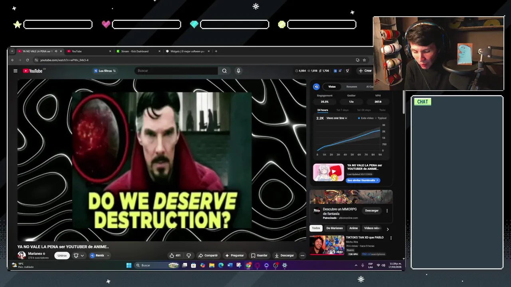Show hidden system tray icons
Viewport: 511px width, 287px height.
[356, 265]
